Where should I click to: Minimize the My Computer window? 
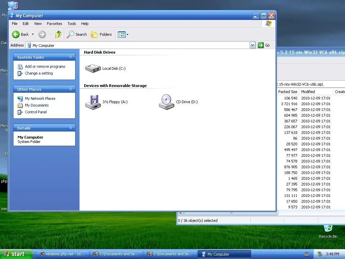pyautogui.click(x=256, y=16)
